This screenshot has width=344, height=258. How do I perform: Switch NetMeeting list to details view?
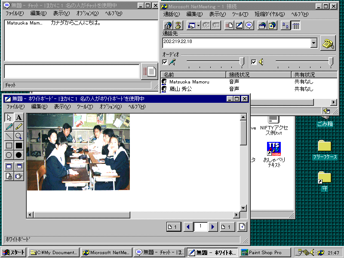point(295,25)
